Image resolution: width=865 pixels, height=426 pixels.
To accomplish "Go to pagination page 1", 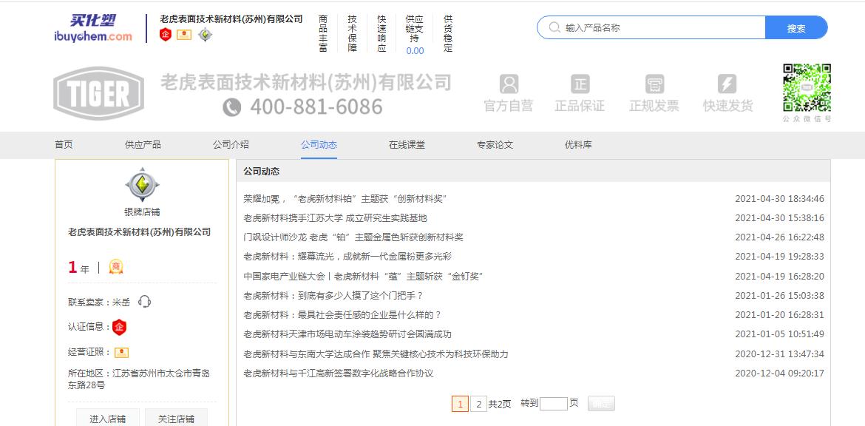I will click(460, 404).
